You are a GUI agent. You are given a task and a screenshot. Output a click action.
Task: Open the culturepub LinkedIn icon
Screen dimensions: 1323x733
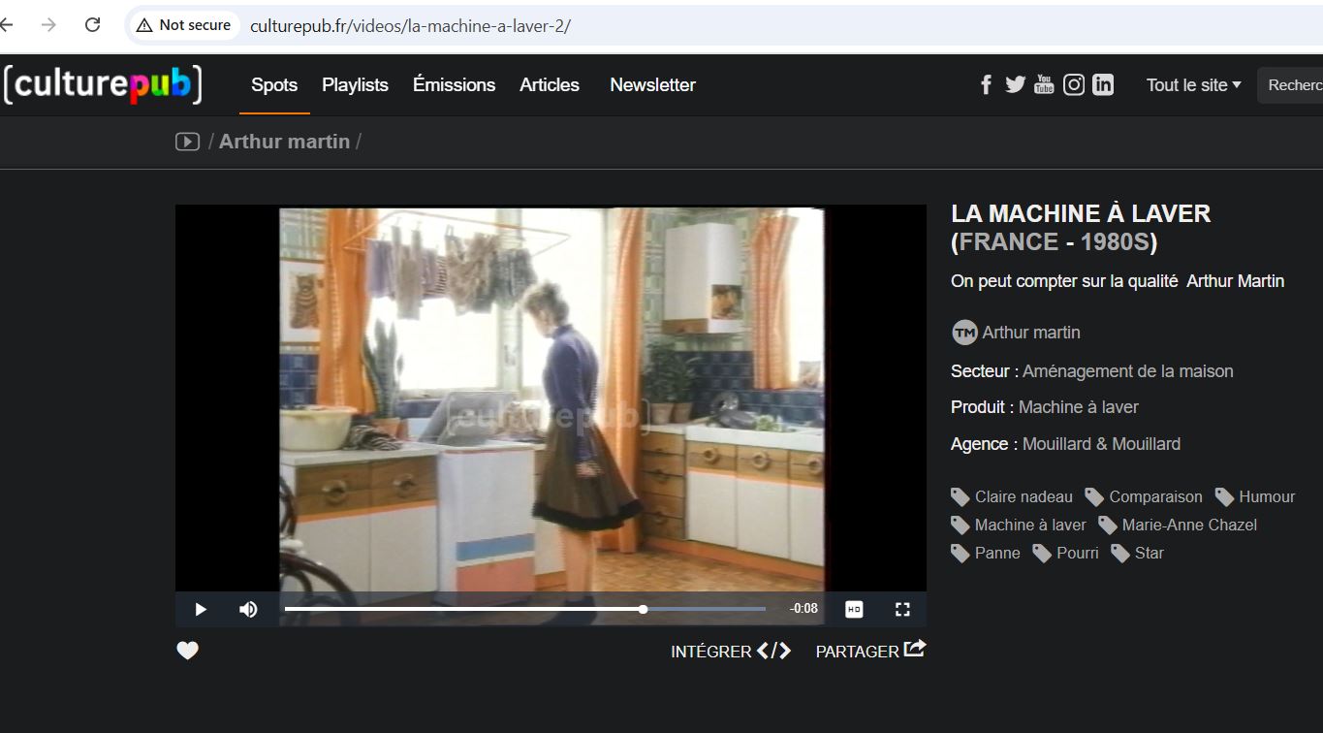(1103, 84)
